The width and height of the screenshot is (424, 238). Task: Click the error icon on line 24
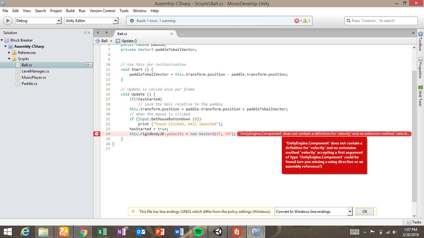97,133
